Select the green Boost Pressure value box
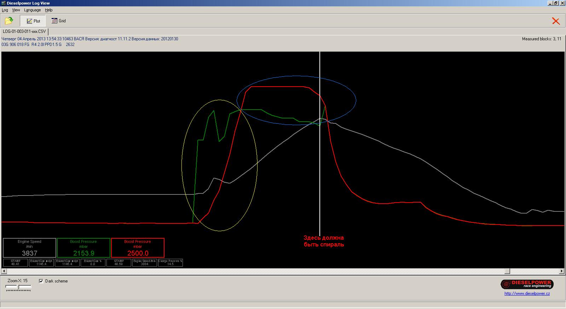 [83, 247]
